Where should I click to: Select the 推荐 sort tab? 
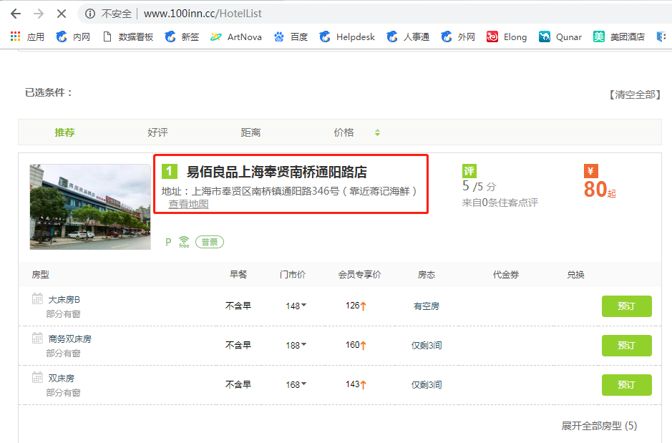coord(64,132)
